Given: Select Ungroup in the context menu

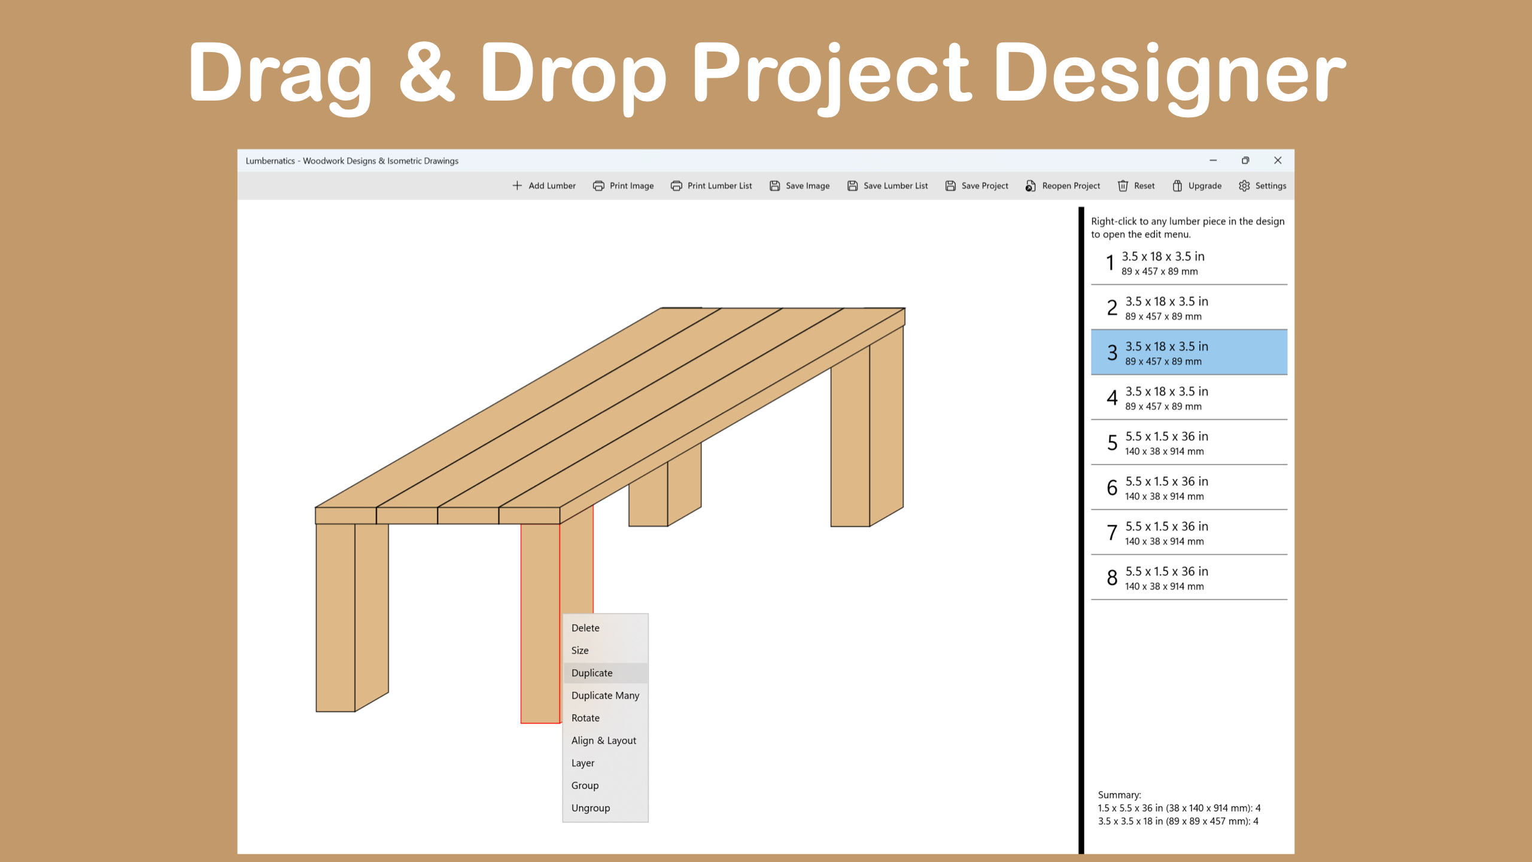Looking at the screenshot, I should [591, 808].
